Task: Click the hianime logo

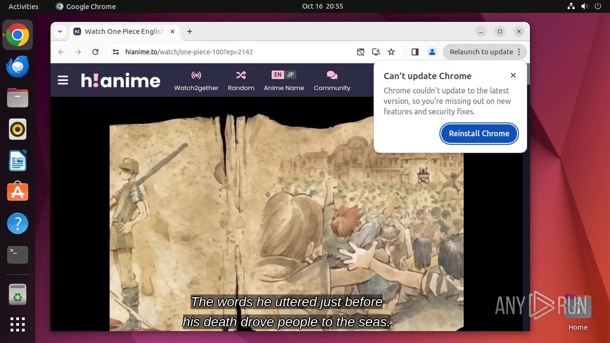Action: 121,80
